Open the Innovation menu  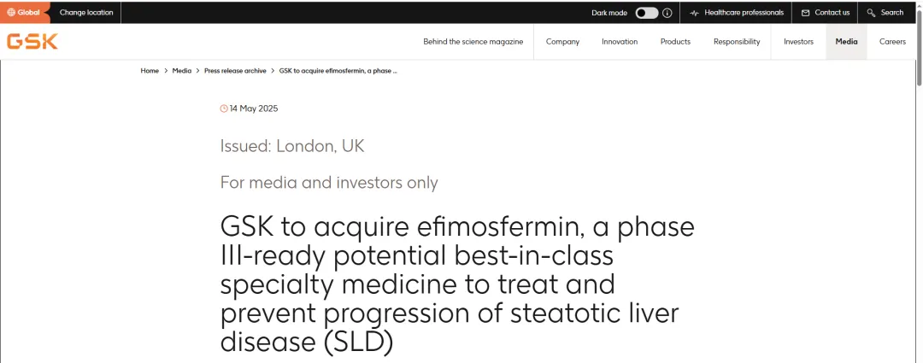click(620, 42)
